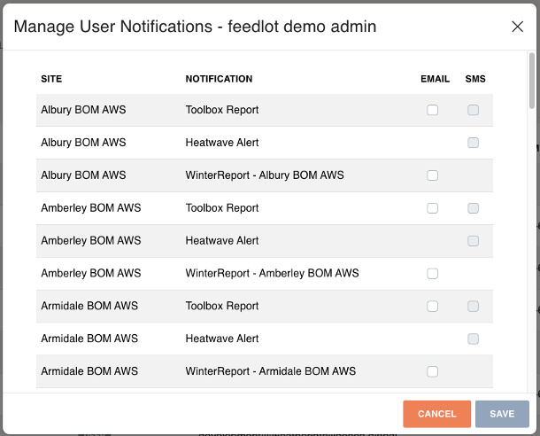The height and width of the screenshot is (436, 540).
Task: Enable email for WinterReport - Amberley BOM AWS
Action: click(x=432, y=274)
